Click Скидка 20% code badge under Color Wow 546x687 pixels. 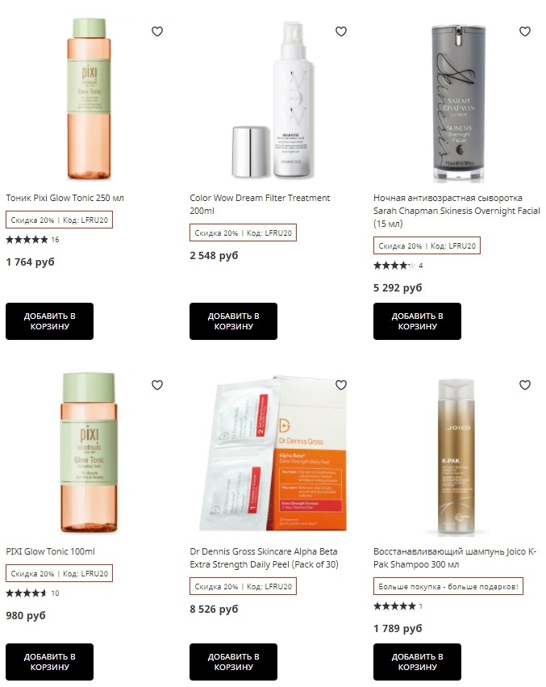click(243, 233)
